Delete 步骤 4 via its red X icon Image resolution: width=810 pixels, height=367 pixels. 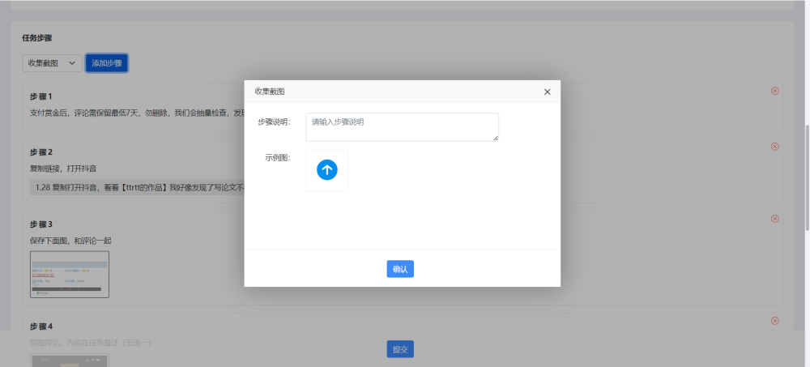(774, 321)
